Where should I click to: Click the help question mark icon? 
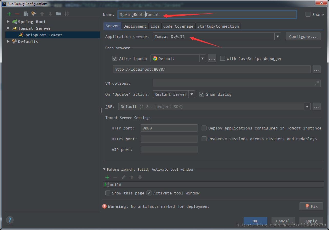point(10,220)
